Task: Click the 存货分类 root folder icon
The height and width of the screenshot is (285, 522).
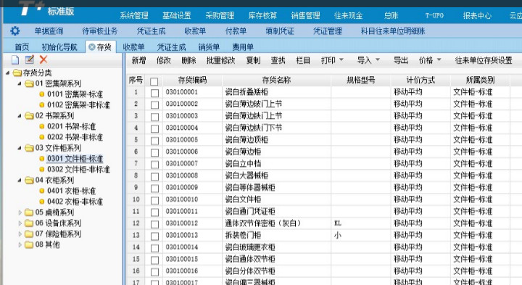Action: [17, 73]
